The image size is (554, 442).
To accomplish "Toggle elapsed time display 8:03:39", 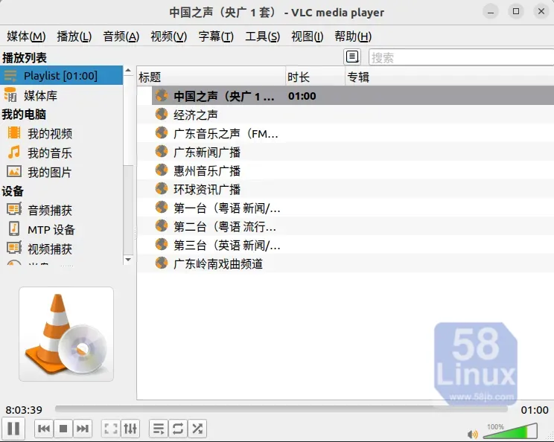I will pos(24,410).
